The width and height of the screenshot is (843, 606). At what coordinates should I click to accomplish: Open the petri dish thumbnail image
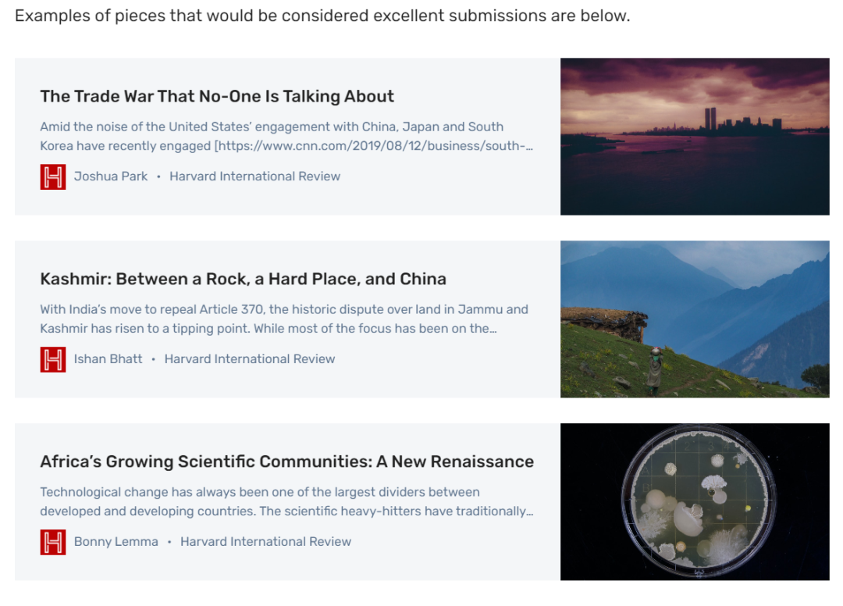pos(695,502)
